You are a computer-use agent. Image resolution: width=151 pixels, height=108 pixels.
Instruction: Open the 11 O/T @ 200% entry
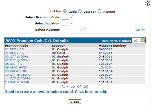(17, 78)
